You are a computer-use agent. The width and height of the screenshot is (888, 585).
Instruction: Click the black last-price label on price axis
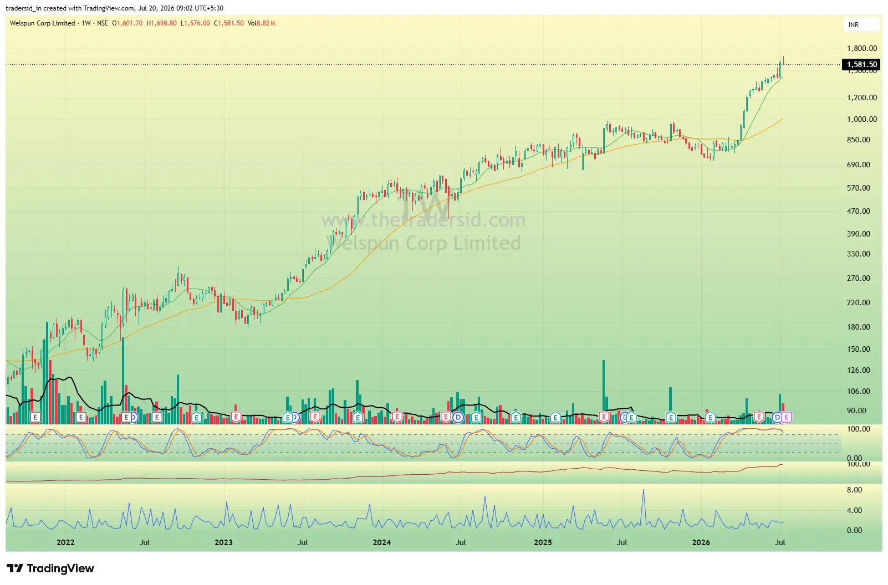(x=861, y=65)
